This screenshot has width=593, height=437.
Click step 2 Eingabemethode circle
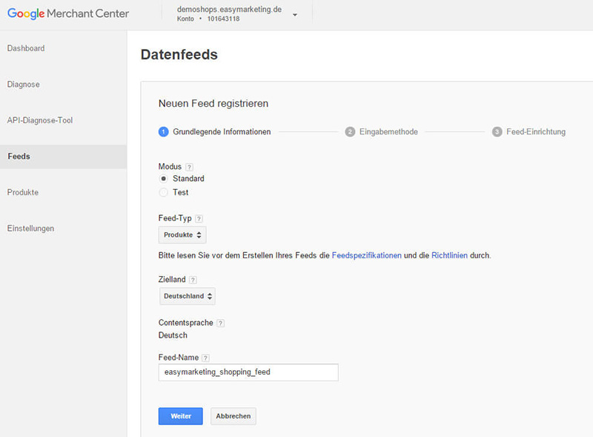click(x=350, y=132)
